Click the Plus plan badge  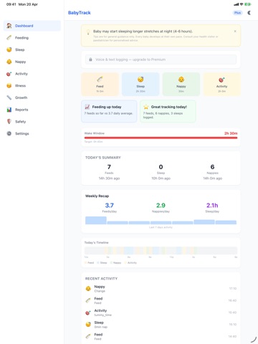tap(237, 13)
